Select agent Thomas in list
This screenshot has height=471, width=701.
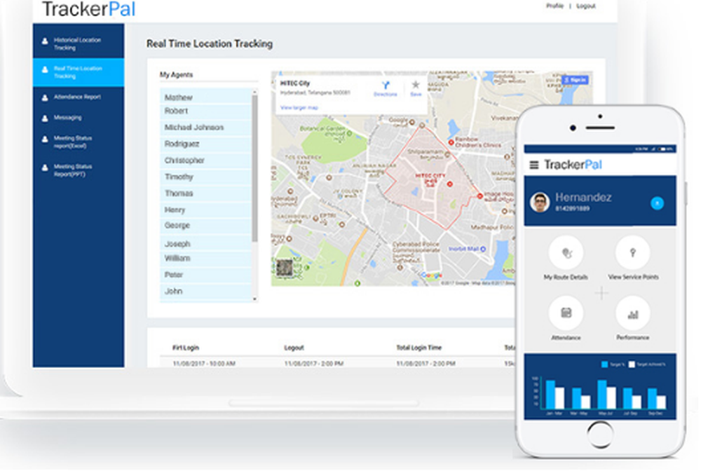tap(205, 193)
